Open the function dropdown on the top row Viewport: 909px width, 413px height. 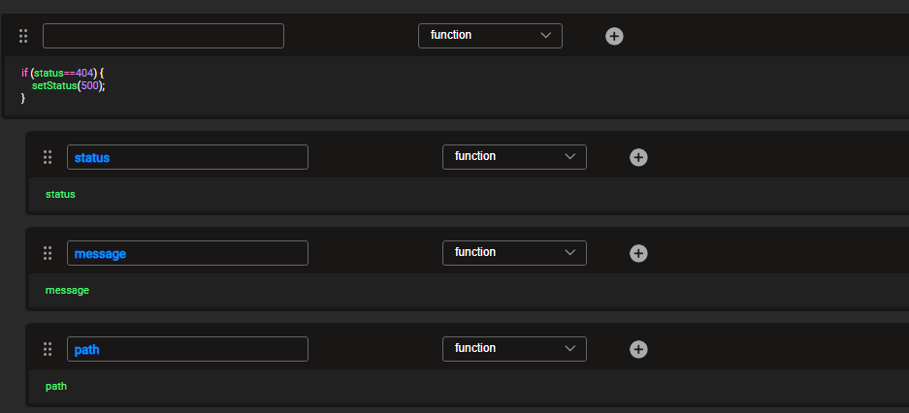point(490,36)
